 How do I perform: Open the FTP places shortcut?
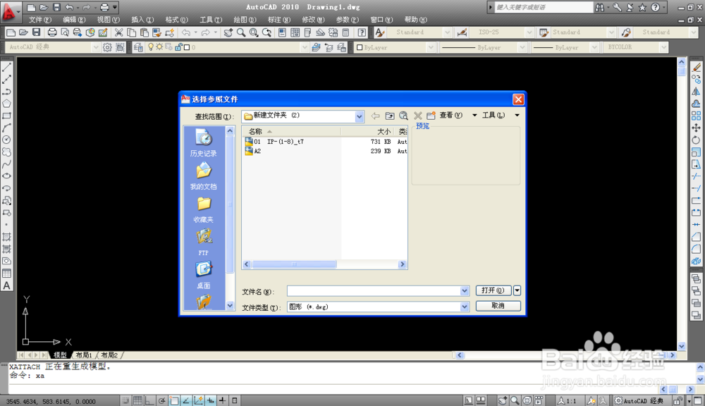coord(203,242)
